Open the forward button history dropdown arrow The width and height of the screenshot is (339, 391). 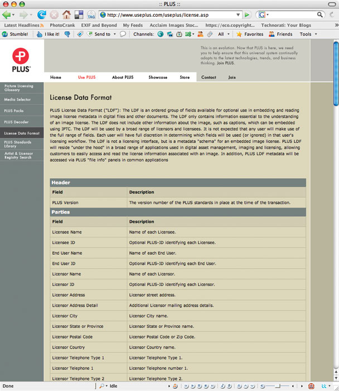pos(31,15)
